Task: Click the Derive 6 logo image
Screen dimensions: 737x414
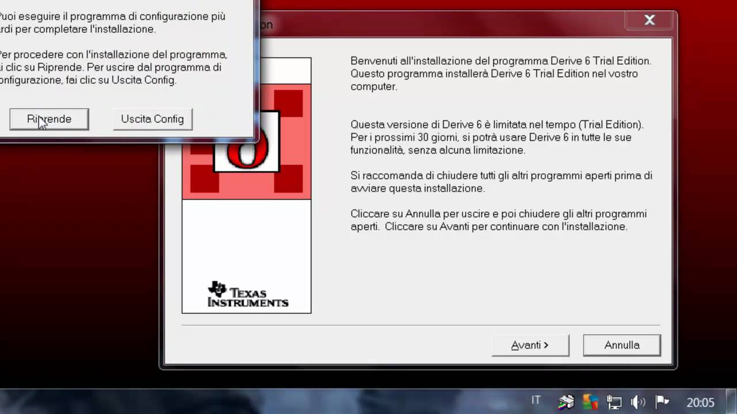Action: 246,141
